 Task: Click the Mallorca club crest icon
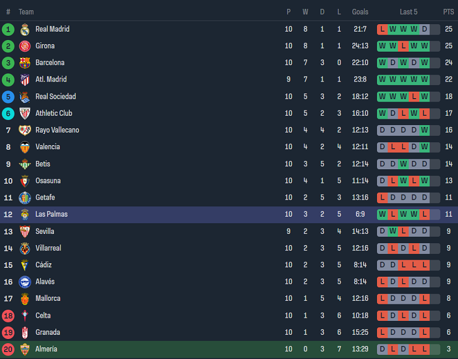coord(25,298)
